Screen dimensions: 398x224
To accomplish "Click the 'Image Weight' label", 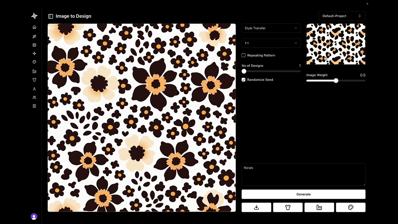I will click(x=317, y=75).
